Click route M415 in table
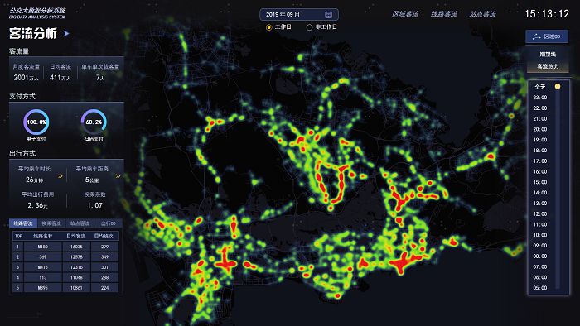The width and height of the screenshot is (580, 326). [43, 267]
